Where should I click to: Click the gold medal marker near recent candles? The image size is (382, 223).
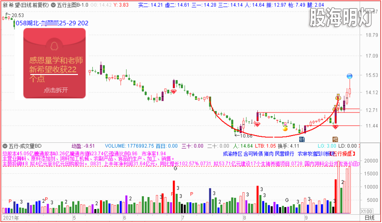coord(338,98)
